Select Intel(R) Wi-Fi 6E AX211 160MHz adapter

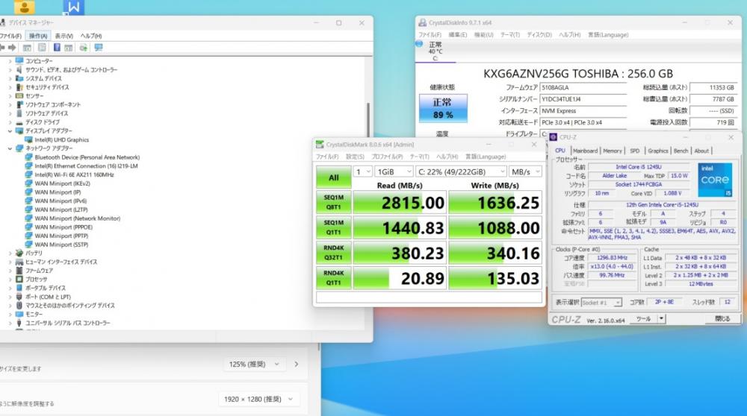coord(74,174)
